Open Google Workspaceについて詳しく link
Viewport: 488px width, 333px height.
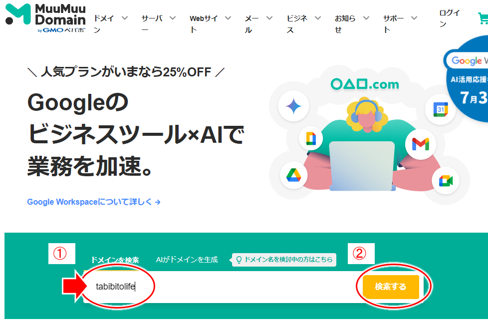pyautogui.click(x=94, y=202)
